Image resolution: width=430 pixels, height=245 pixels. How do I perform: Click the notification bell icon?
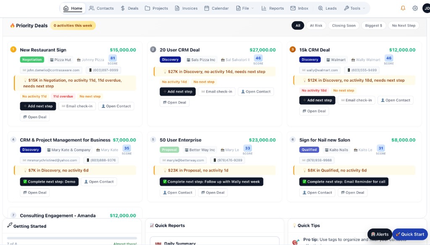point(403,8)
